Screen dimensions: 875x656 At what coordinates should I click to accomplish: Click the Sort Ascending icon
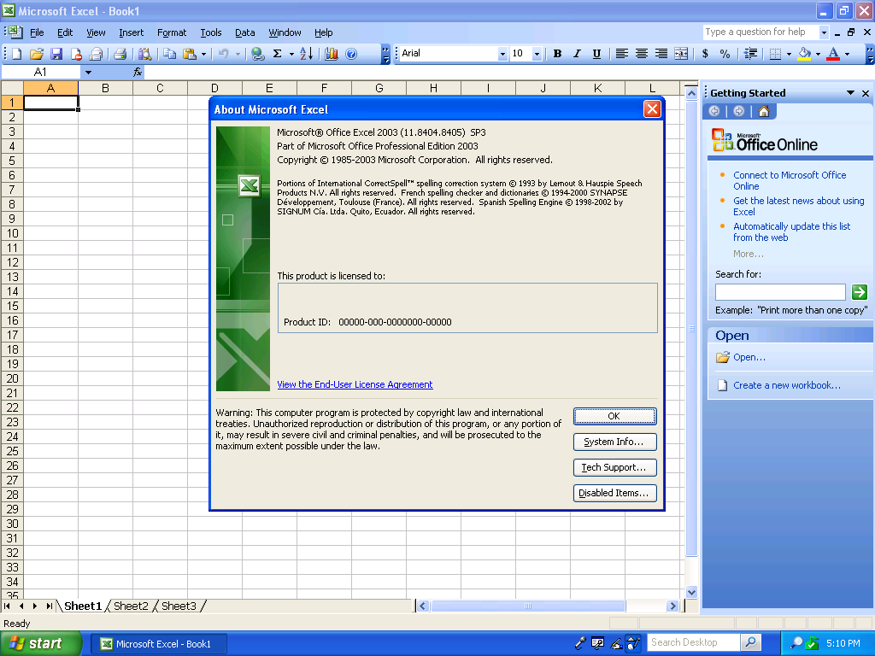pos(306,54)
